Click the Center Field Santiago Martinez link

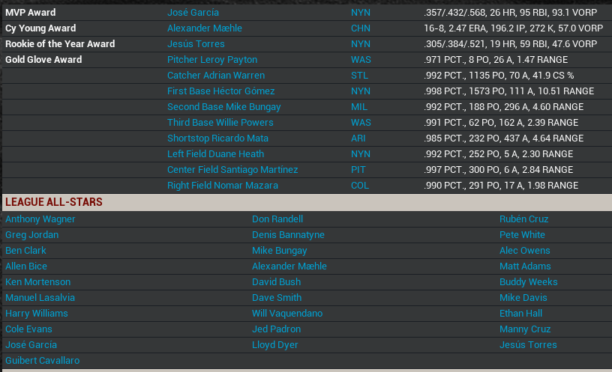pyautogui.click(x=232, y=170)
